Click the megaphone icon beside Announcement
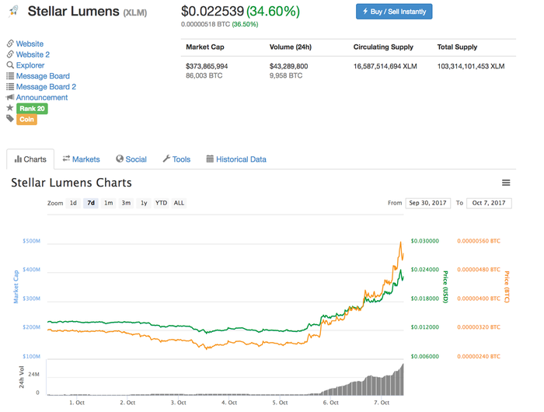Viewport: 544px width, 412px height. pyautogui.click(x=10, y=97)
